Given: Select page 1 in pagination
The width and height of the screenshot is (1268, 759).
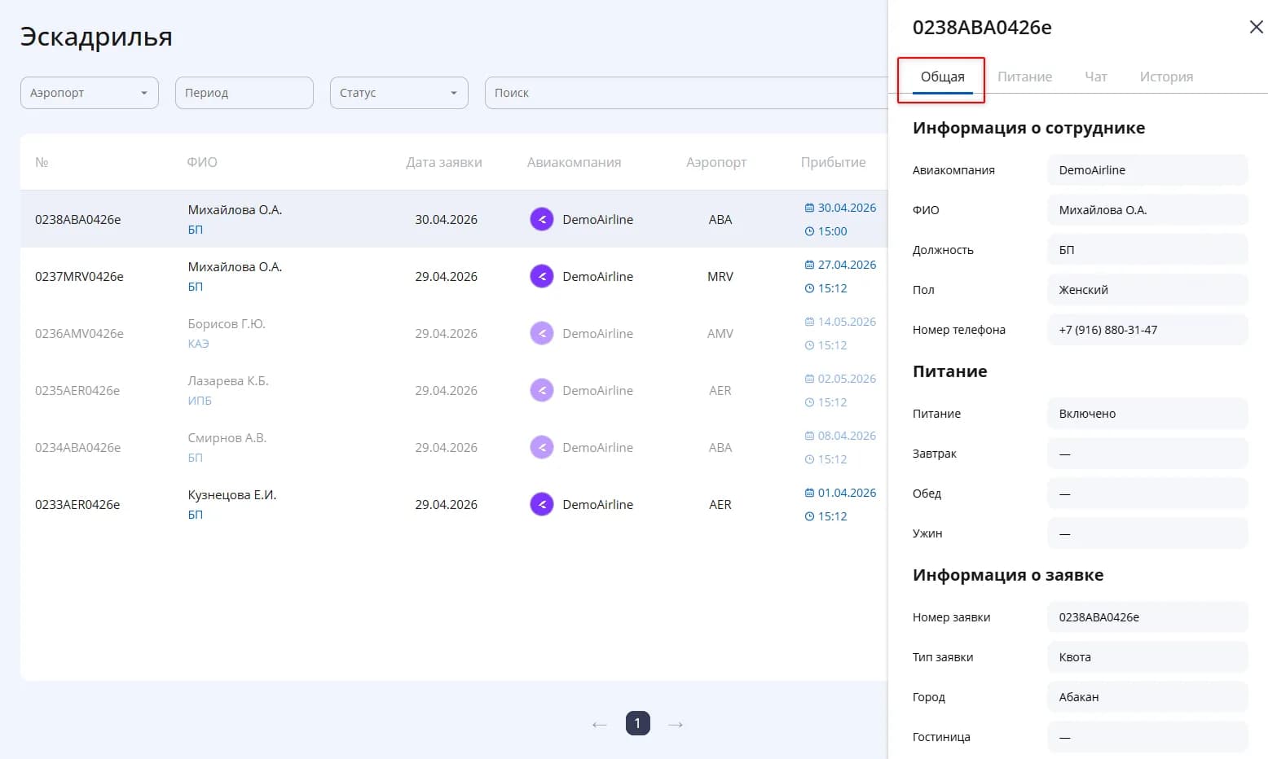Looking at the screenshot, I should coord(637,723).
